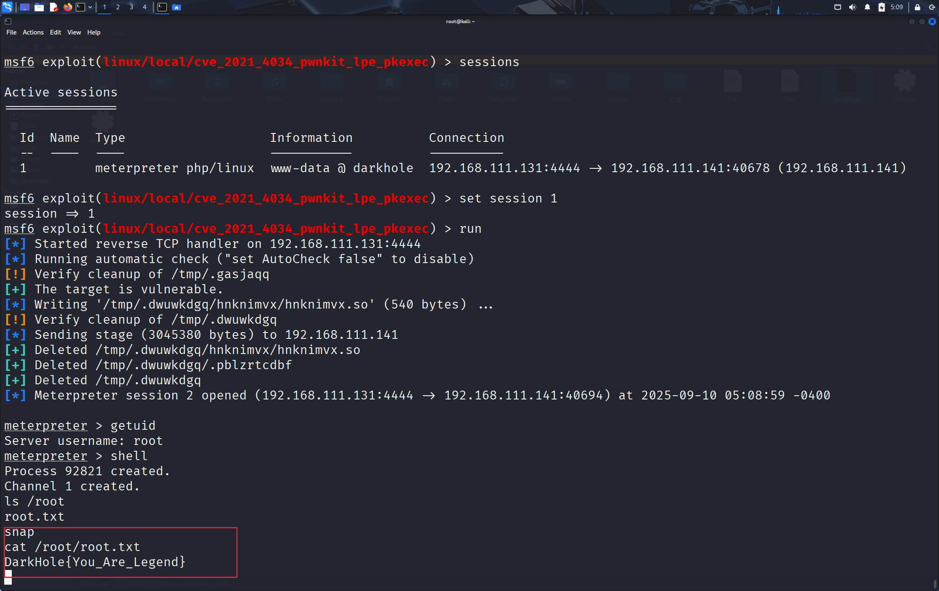This screenshot has height=591, width=939.
Task: Open the notifications bell icon
Action: pyautogui.click(x=867, y=7)
